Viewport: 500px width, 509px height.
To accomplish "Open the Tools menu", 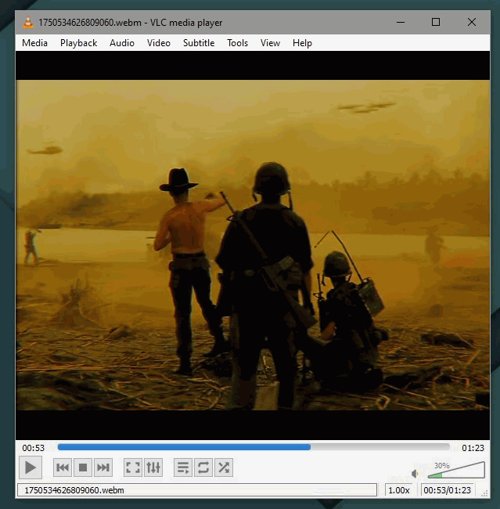I will (237, 43).
